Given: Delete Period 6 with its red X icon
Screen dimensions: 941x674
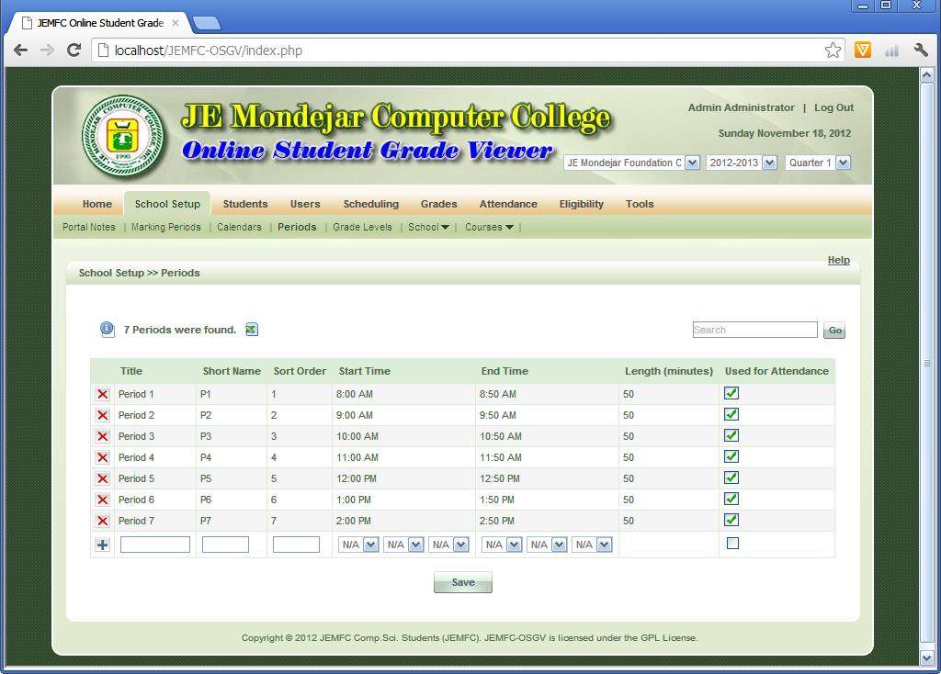Looking at the screenshot, I should point(103,500).
